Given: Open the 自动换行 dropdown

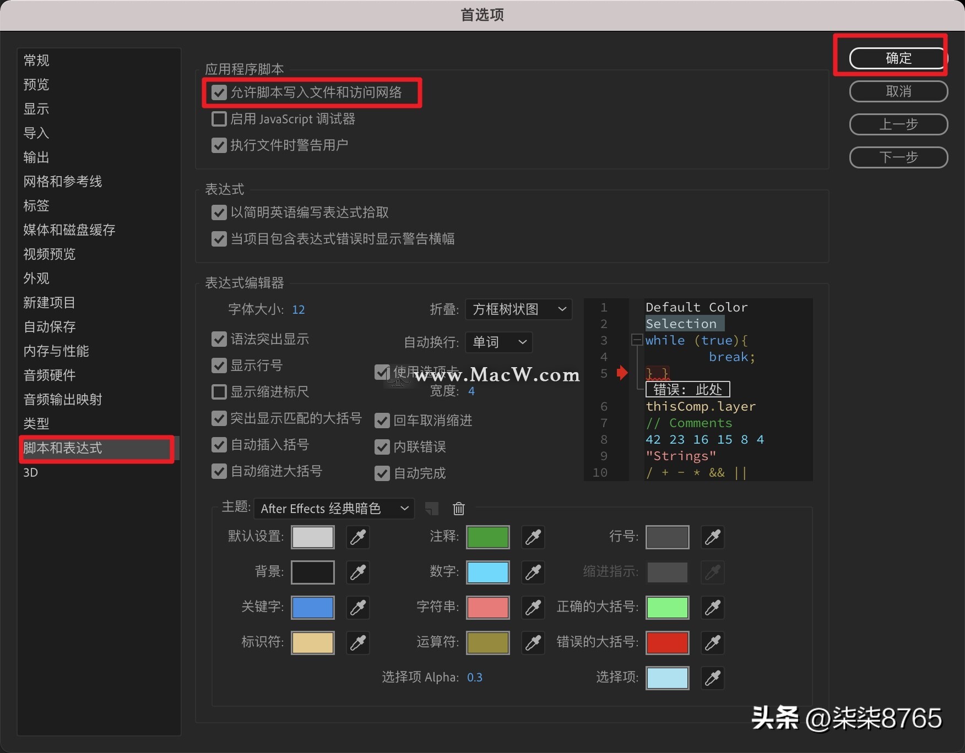Looking at the screenshot, I should tap(498, 342).
